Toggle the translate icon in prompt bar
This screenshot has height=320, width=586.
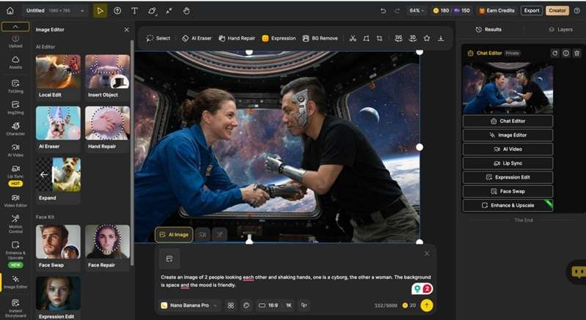[x=304, y=305]
